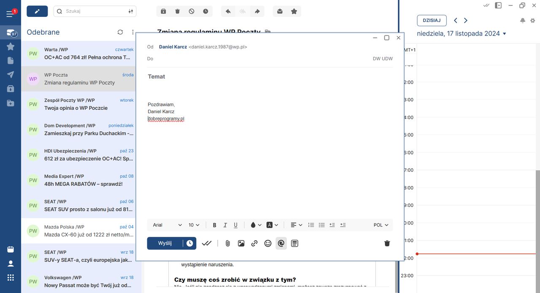
Task: Open calendar notifications bell icon
Action: (x=523, y=20)
